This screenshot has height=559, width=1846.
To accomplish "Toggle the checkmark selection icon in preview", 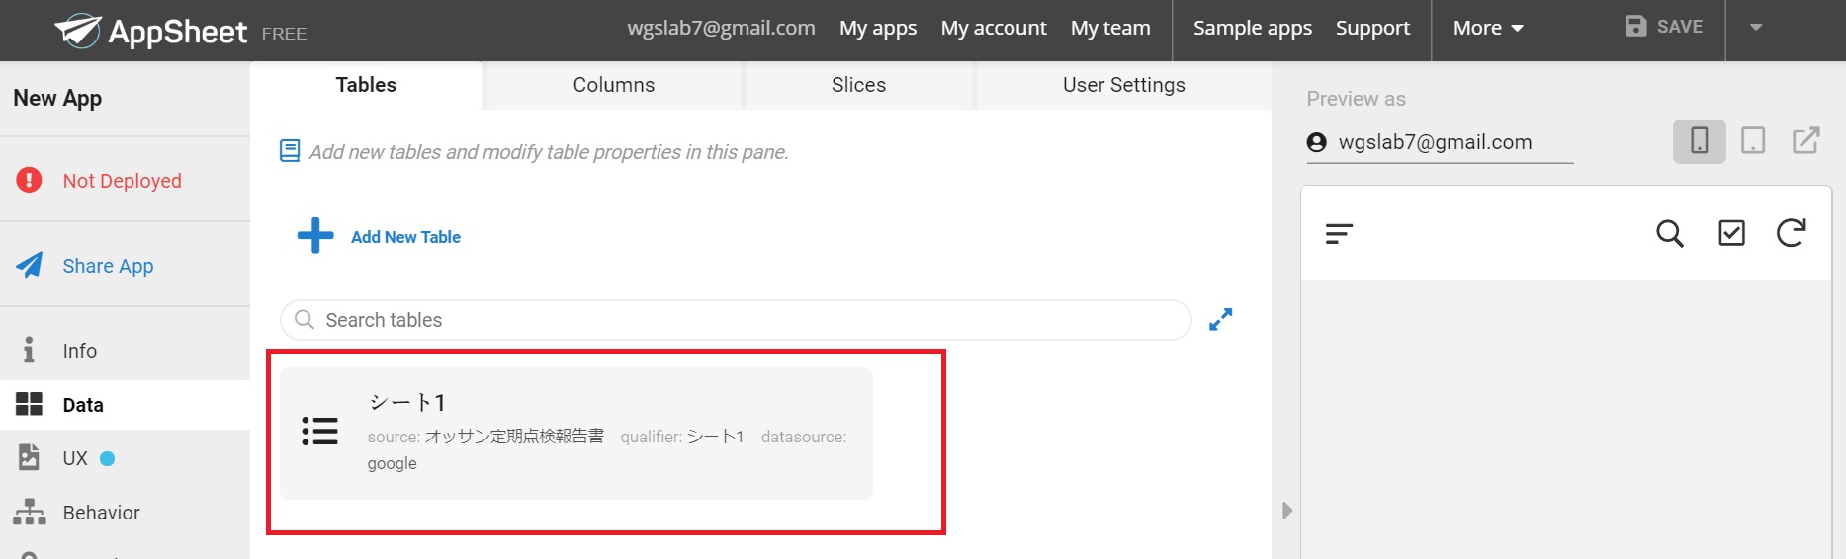I will tap(1731, 233).
